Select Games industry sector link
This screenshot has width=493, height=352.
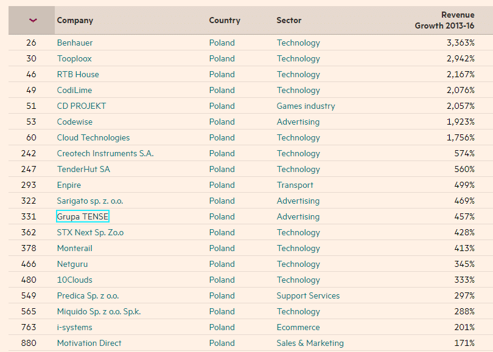(x=306, y=106)
